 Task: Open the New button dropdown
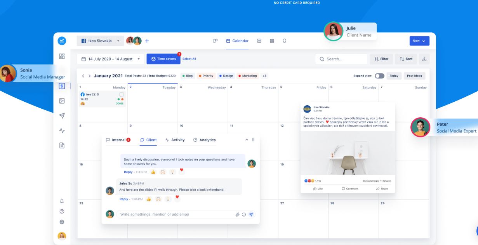pos(419,41)
